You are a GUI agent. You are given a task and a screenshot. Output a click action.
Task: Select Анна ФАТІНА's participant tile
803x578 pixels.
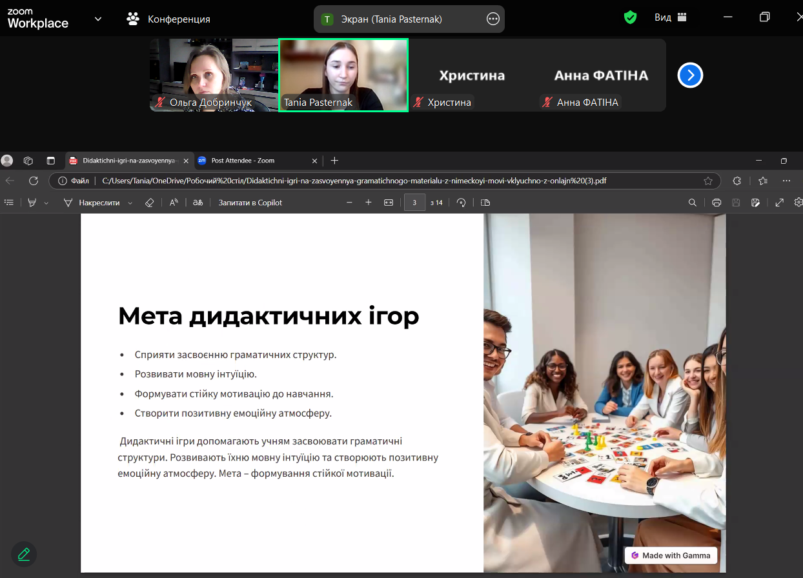click(x=601, y=75)
